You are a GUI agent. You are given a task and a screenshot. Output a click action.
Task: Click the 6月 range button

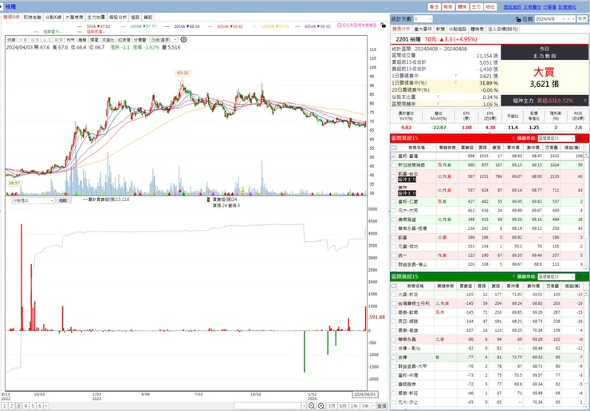tap(343, 405)
